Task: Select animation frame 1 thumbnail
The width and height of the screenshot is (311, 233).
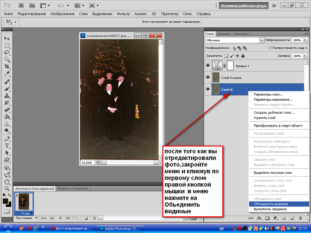Action: 23,202
